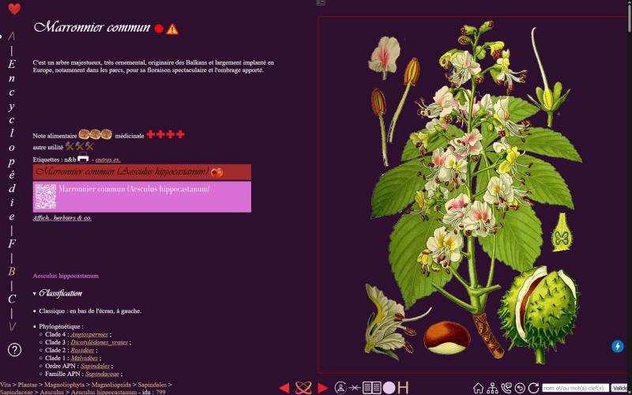Click the QR code on the pink label
This screenshot has width=632, height=395.
coord(46,197)
